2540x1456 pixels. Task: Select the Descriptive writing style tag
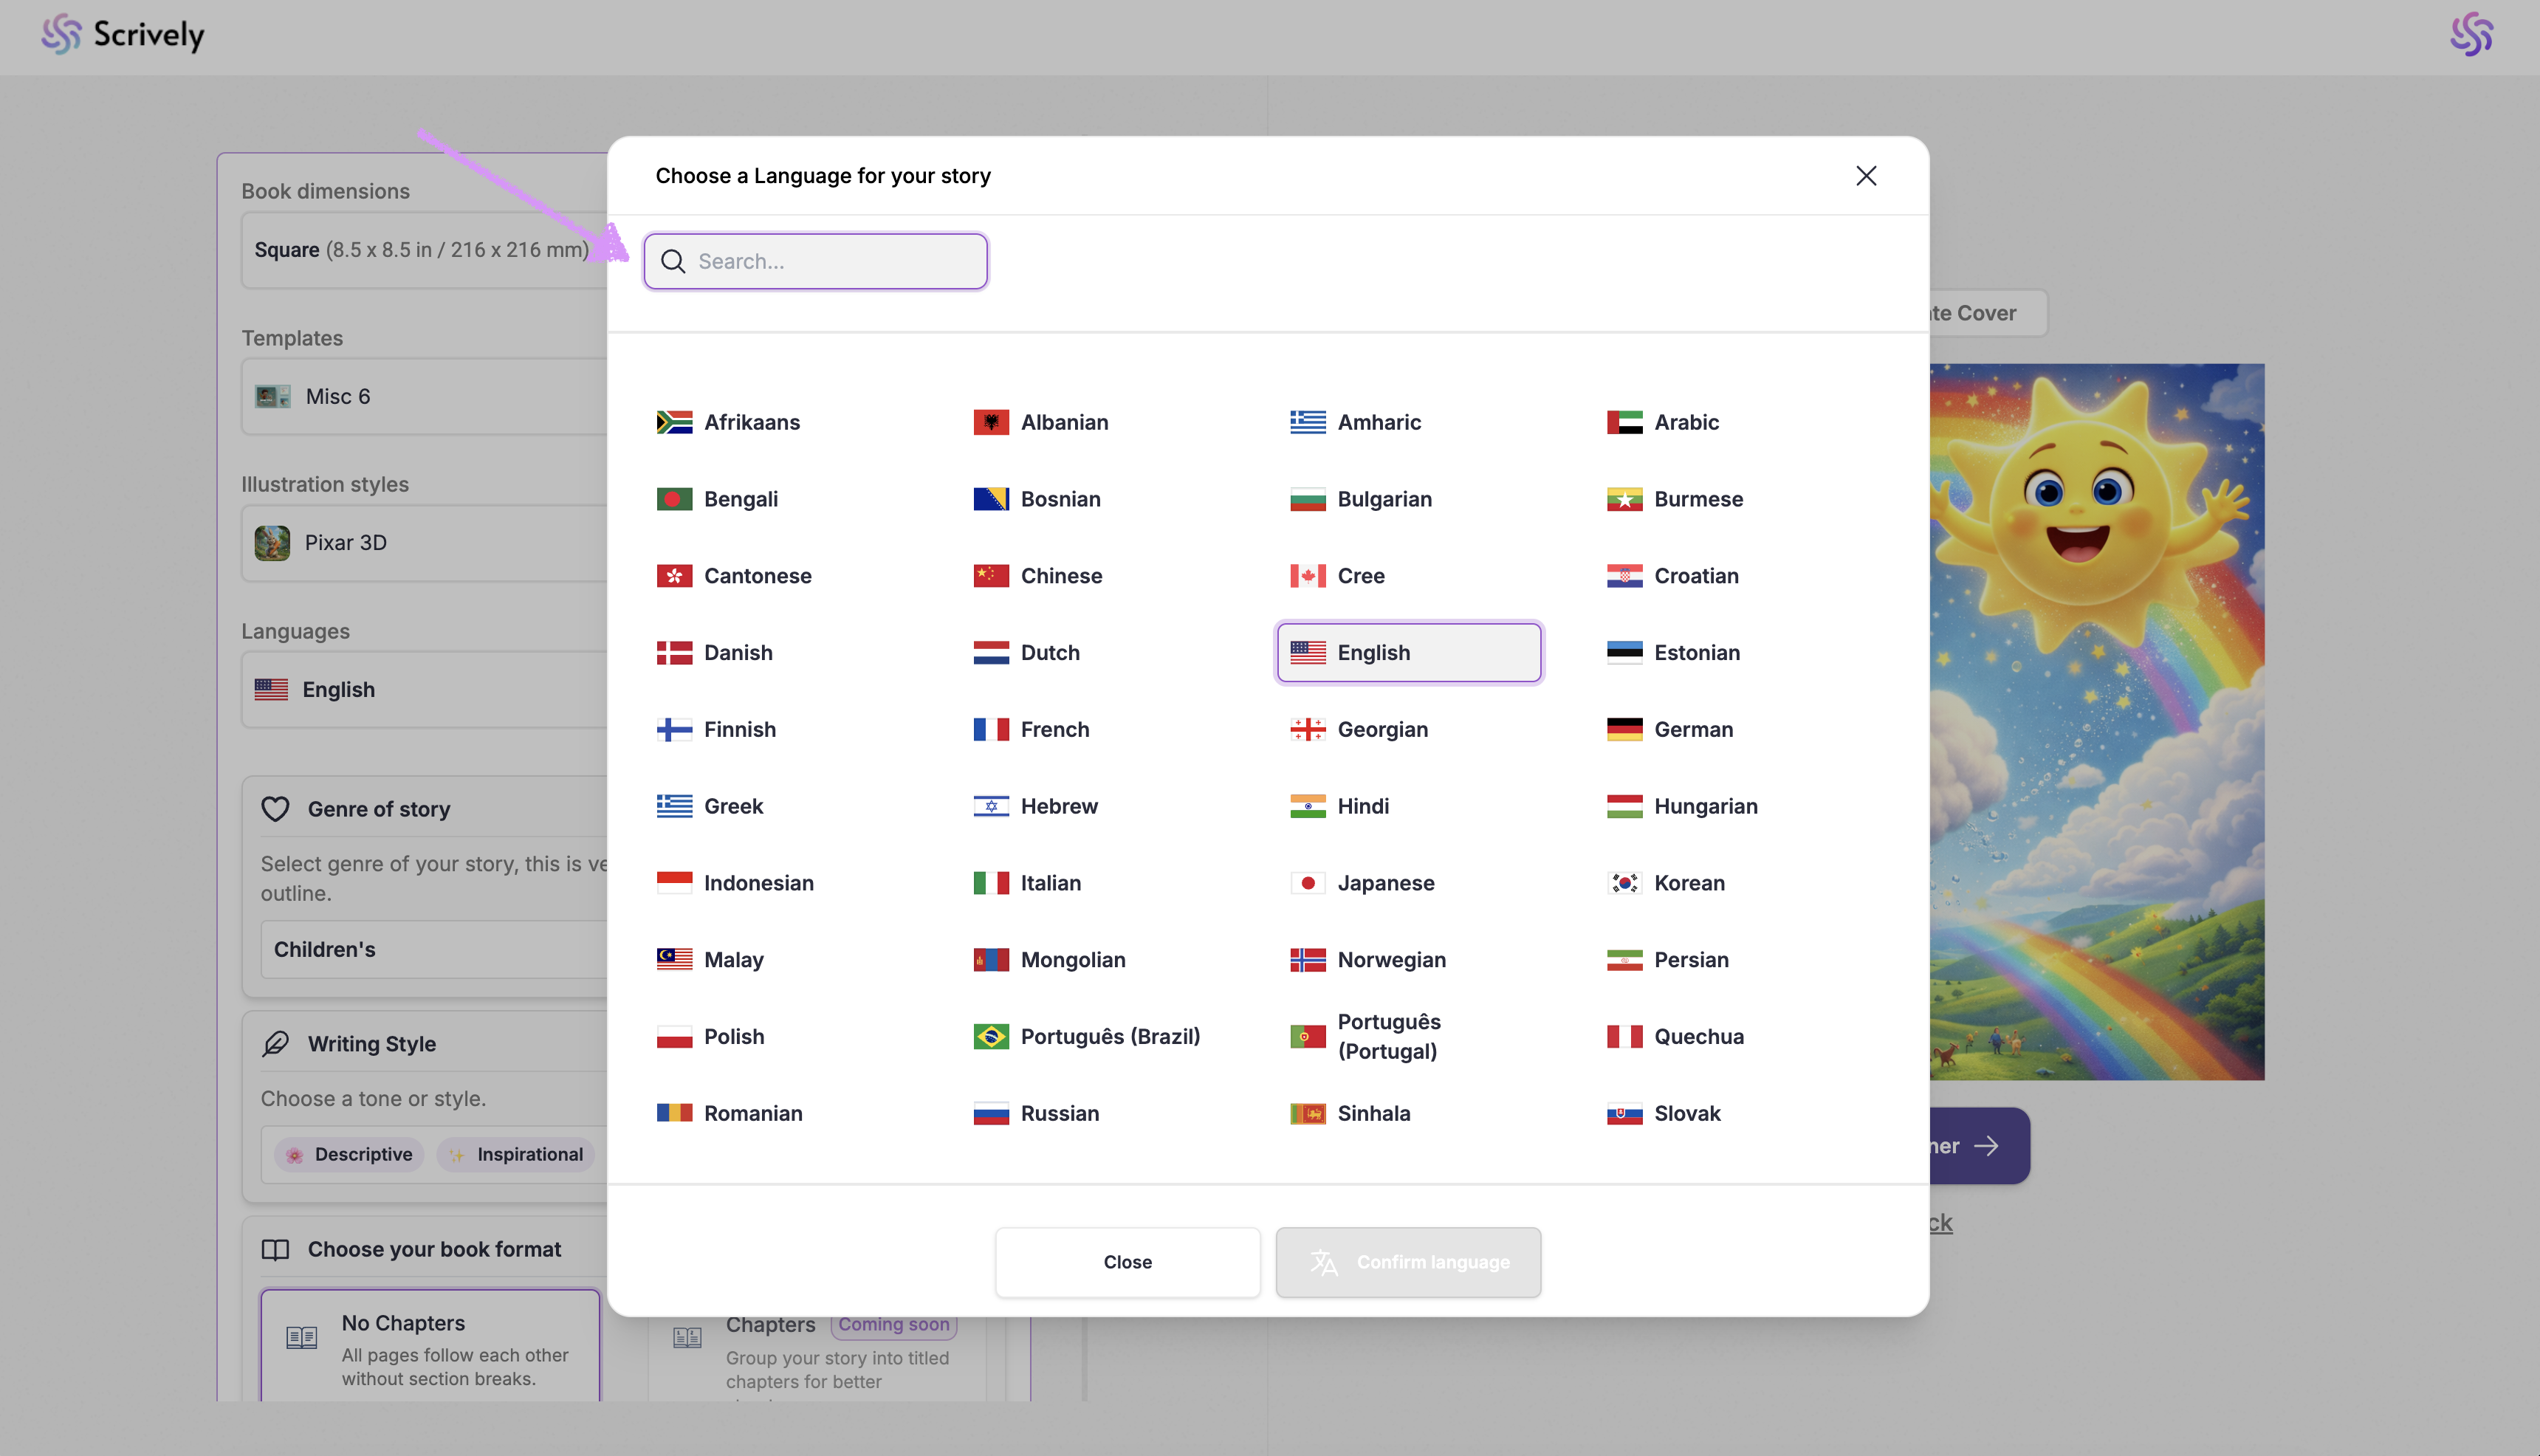[x=349, y=1154]
